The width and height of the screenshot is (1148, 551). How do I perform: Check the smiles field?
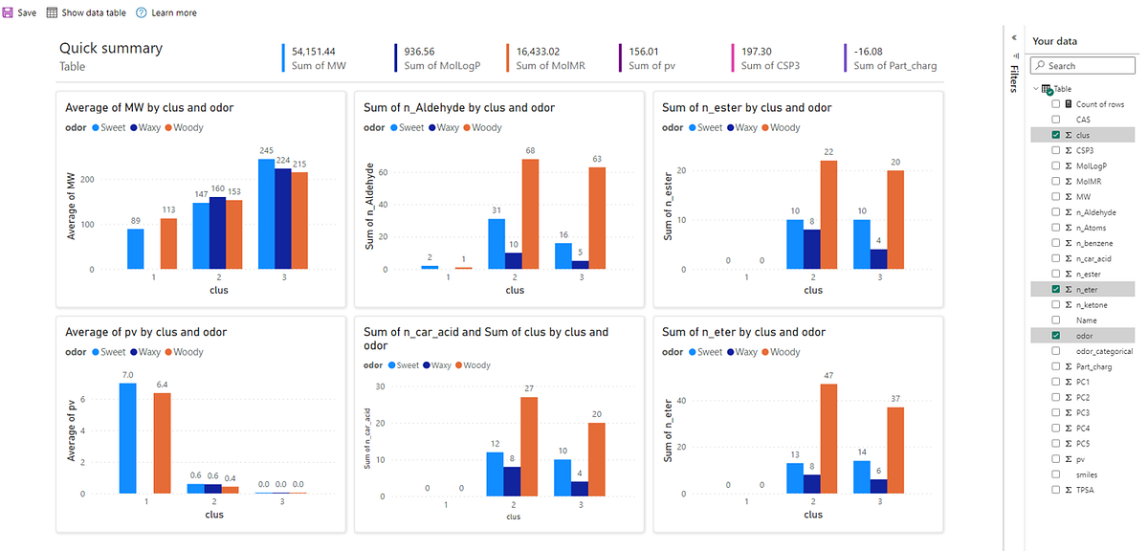pos(1056,474)
